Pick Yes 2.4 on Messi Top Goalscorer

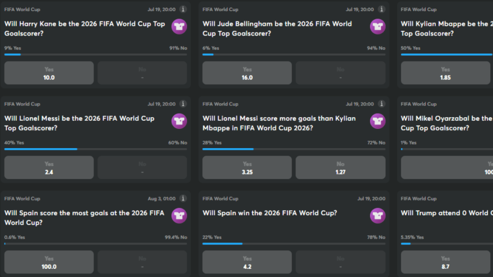[49, 167]
